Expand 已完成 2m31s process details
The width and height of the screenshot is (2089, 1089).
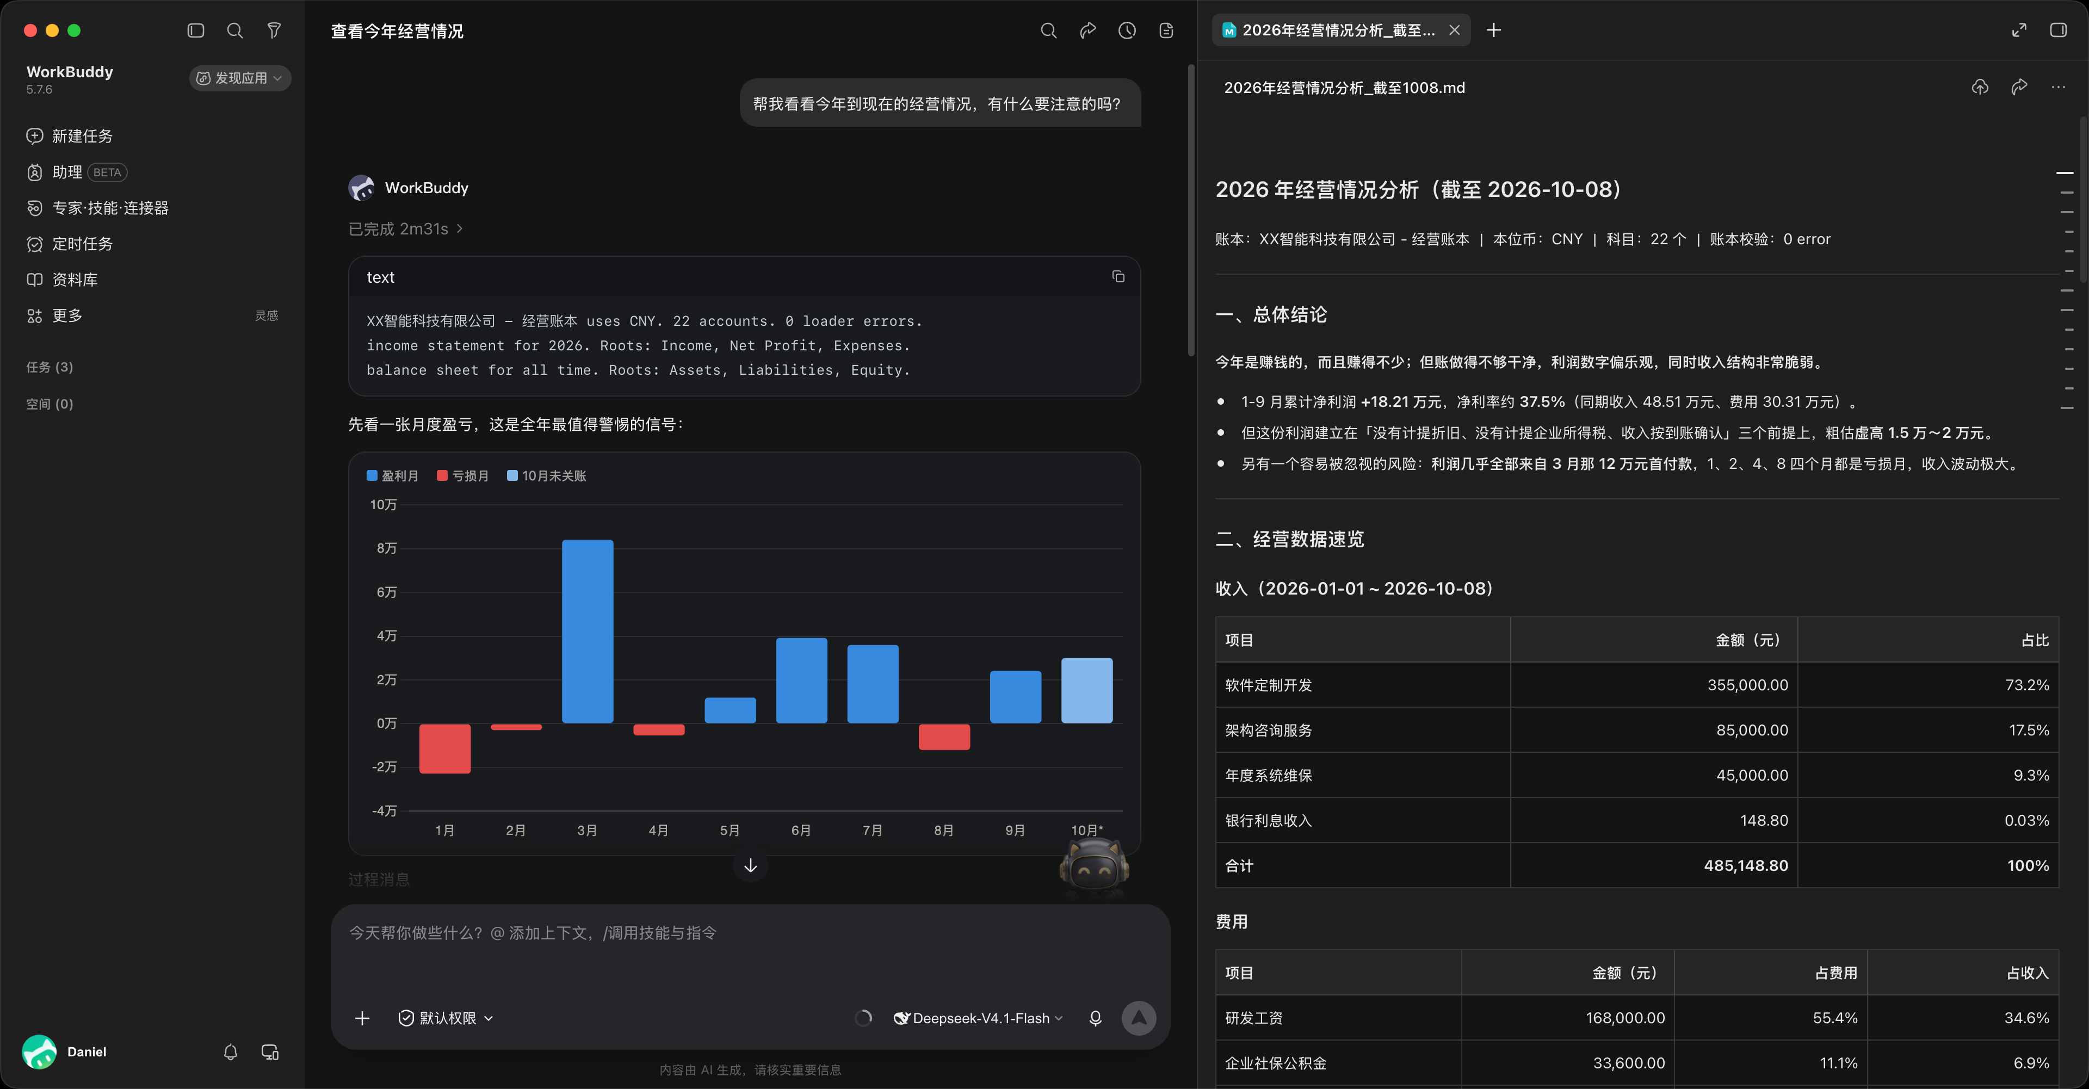coord(405,228)
